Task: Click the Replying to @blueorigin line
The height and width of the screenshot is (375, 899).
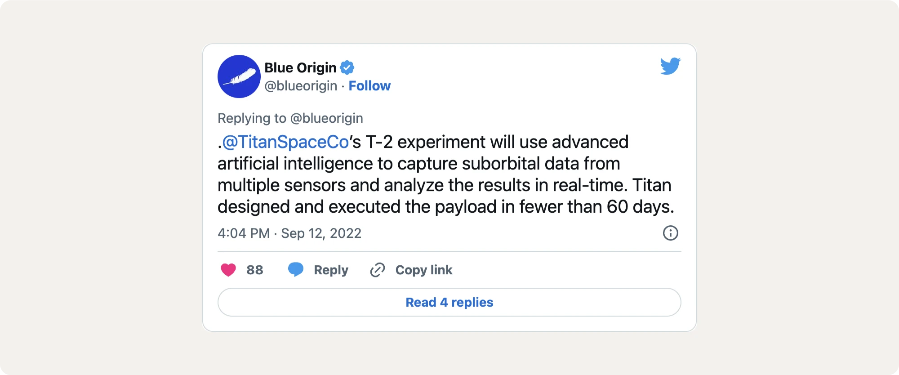Action: [x=290, y=118]
